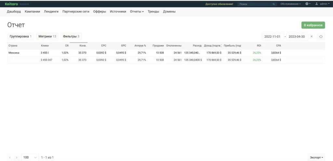Go to next page arrow
Viewport: 333px width, 161px height.
click(x=17, y=158)
